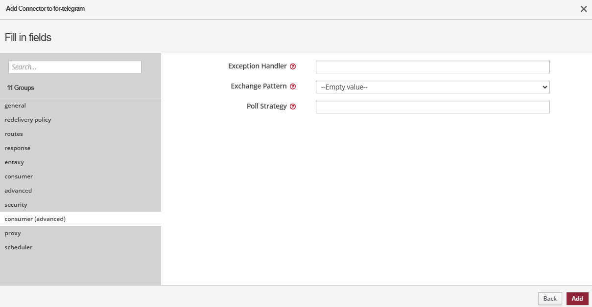The width and height of the screenshot is (592, 307).
Task: Click help icon next to Exception Handler
Action: [x=293, y=66]
